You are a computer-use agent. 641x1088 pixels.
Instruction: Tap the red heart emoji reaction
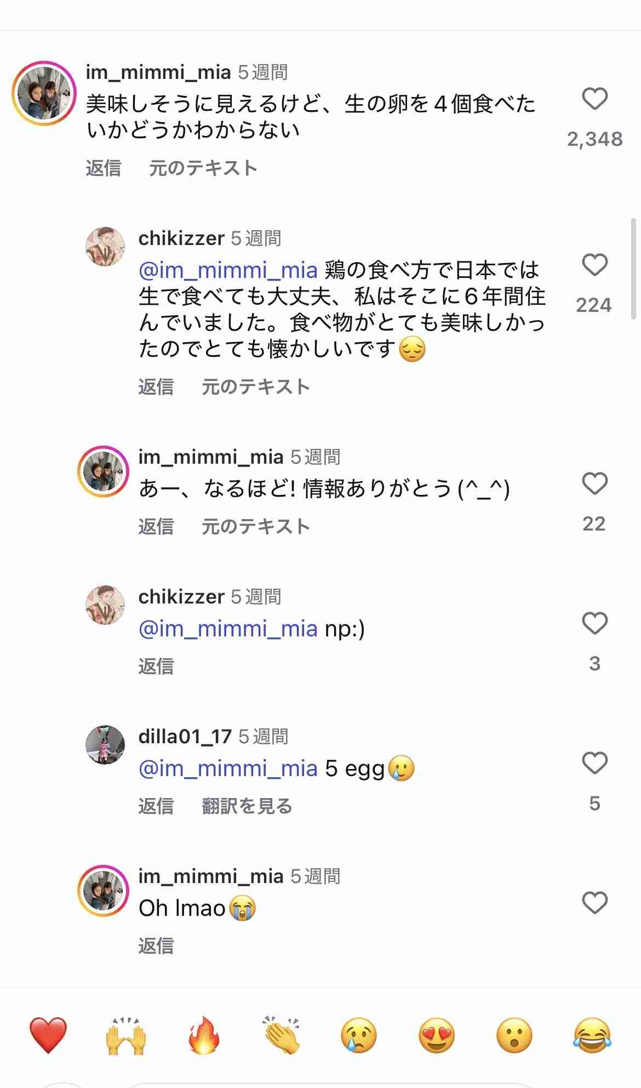pyautogui.click(x=48, y=1035)
